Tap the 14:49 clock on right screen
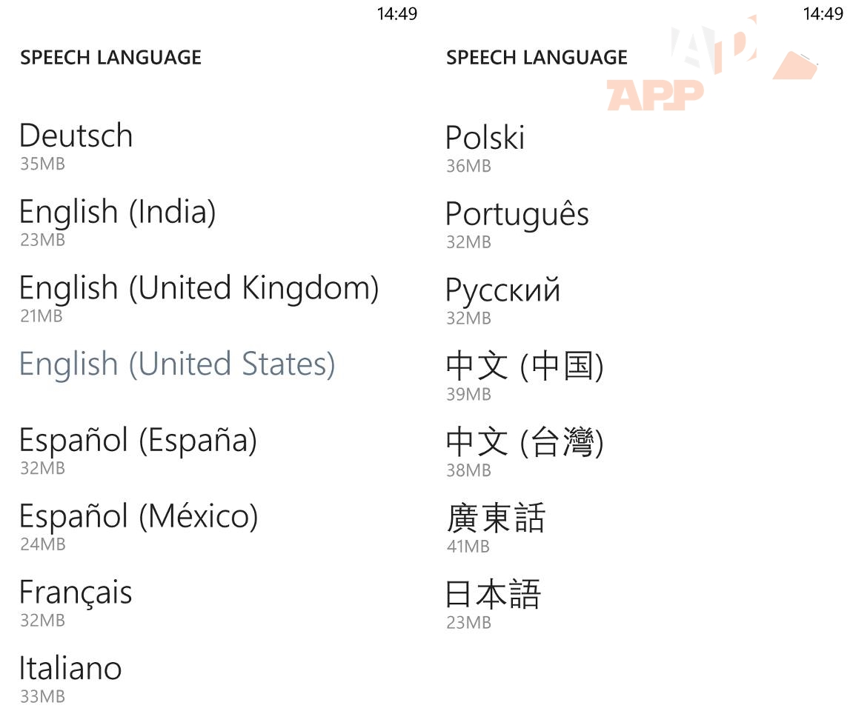Viewport: 853px width, 711px height. pyautogui.click(x=823, y=13)
